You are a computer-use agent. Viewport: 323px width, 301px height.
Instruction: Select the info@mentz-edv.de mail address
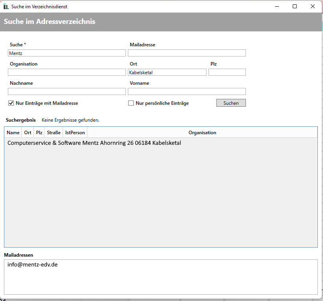(x=33, y=265)
